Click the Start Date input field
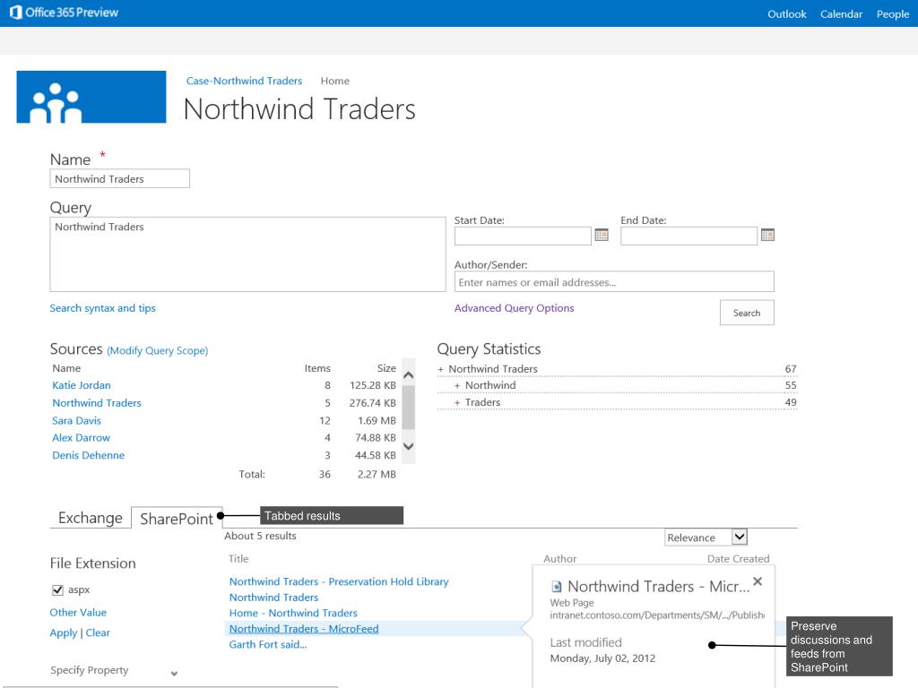918x688 pixels. tap(523, 236)
